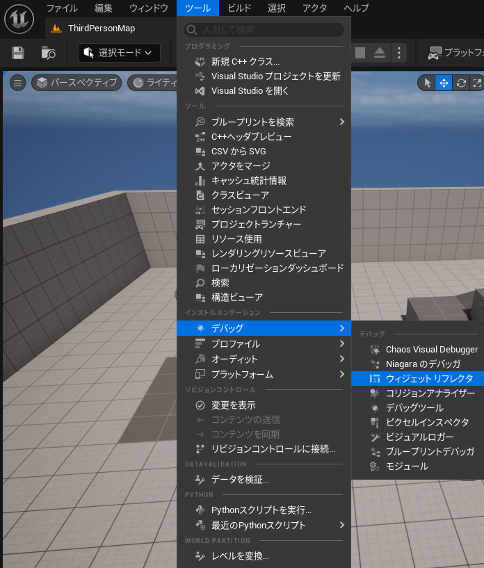Screen dimensions: 484x568
Task: Choose データを検証... menu entry
Action: 264,480
